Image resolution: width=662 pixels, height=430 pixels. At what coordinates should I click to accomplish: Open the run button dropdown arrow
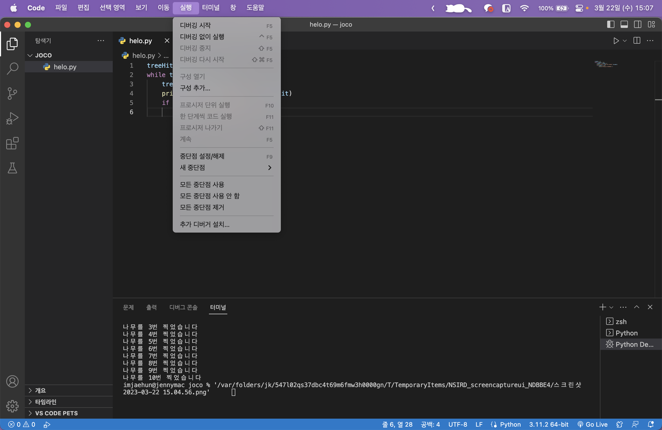click(x=625, y=41)
